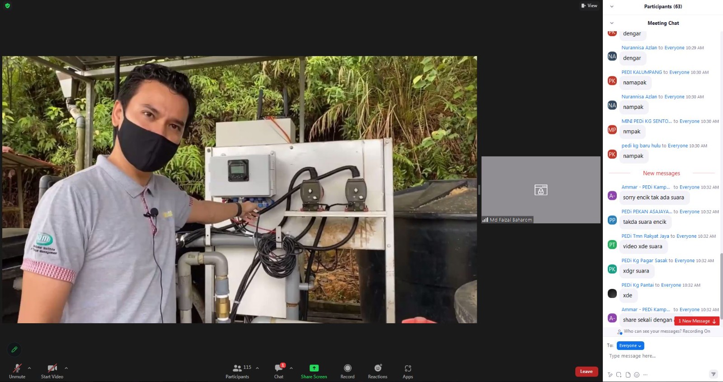Open the View layout menu

pos(589,6)
